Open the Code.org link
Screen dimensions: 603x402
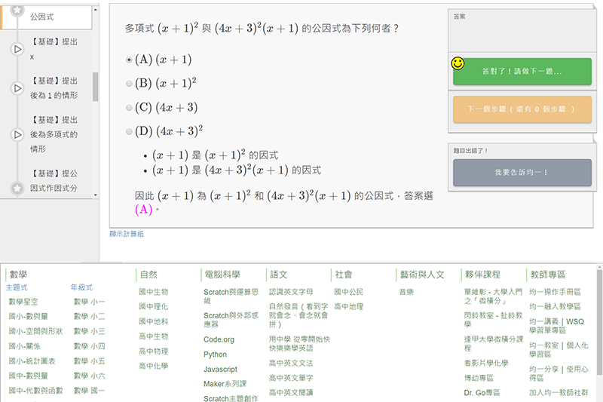point(219,339)
